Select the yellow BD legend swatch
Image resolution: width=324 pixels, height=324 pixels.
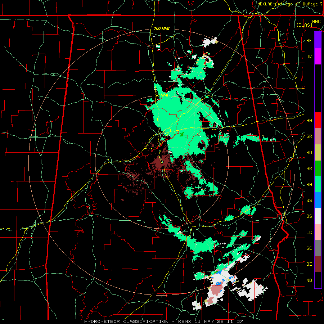click(318, 153)
